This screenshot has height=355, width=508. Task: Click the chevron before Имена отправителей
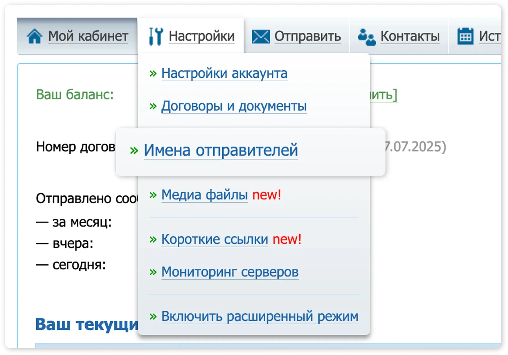point(134,150)
